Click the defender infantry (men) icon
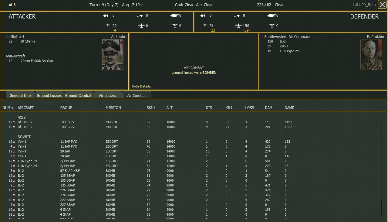 point(203,15)
